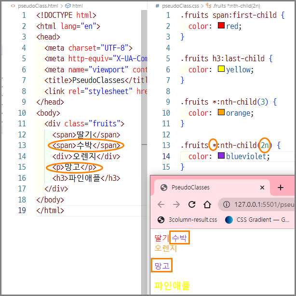The width and height of the screenshot is (296, 296).
Task: Click the <p>망고</p> code line
Action: 74,167
